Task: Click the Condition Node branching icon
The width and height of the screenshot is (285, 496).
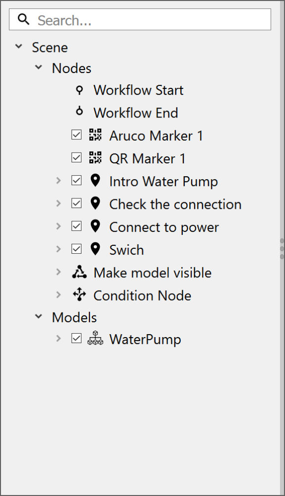Action: pyautogui.click(x=79, y=295)
